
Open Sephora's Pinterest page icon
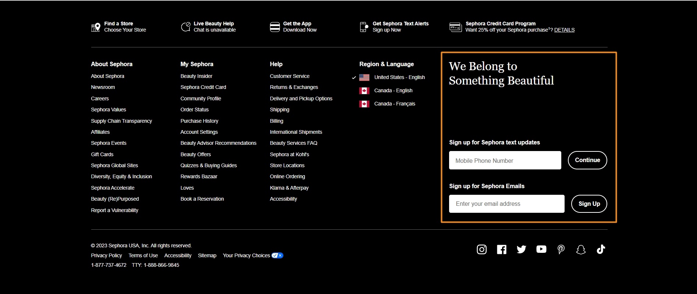[x=561, y=250]
